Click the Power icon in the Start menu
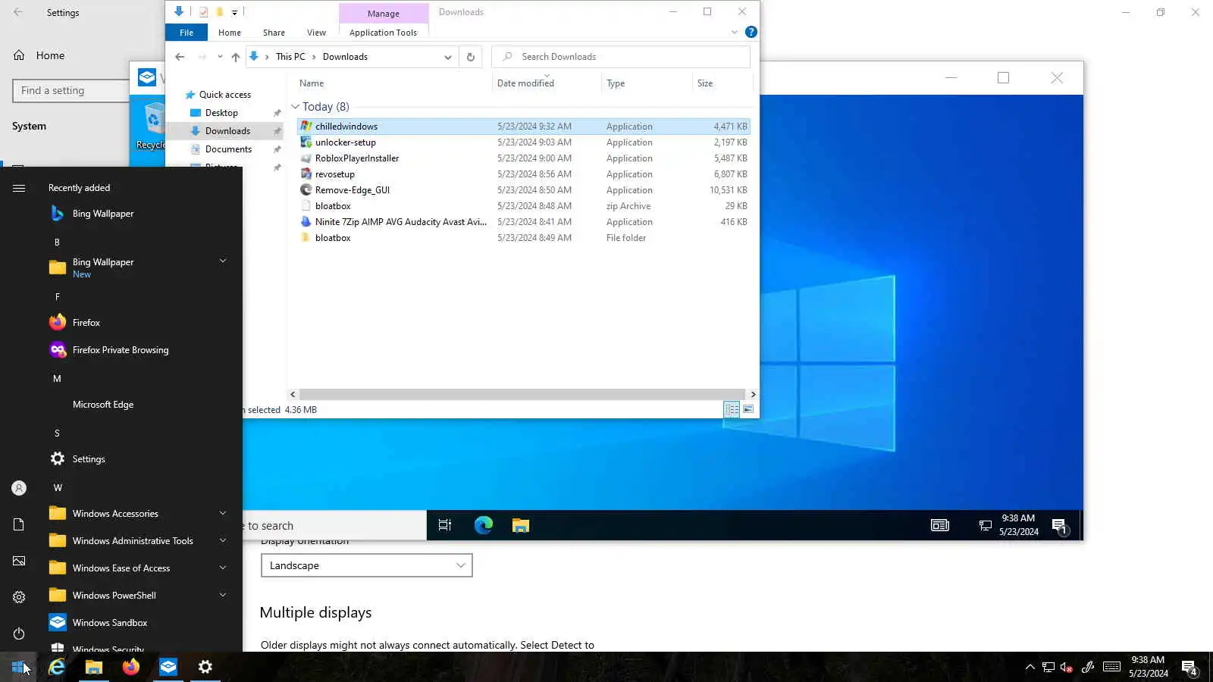 tap(19, 634)
